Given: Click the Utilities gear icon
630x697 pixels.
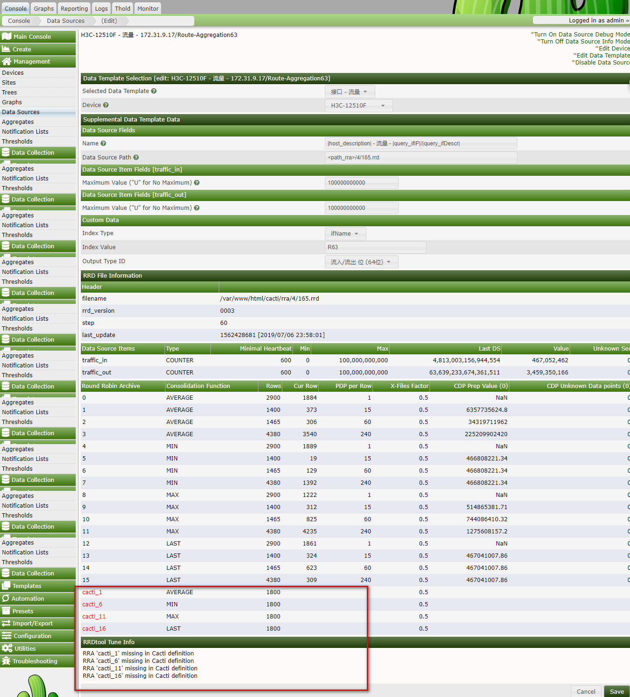Looking at the screenshot, I should pos(6,648).
